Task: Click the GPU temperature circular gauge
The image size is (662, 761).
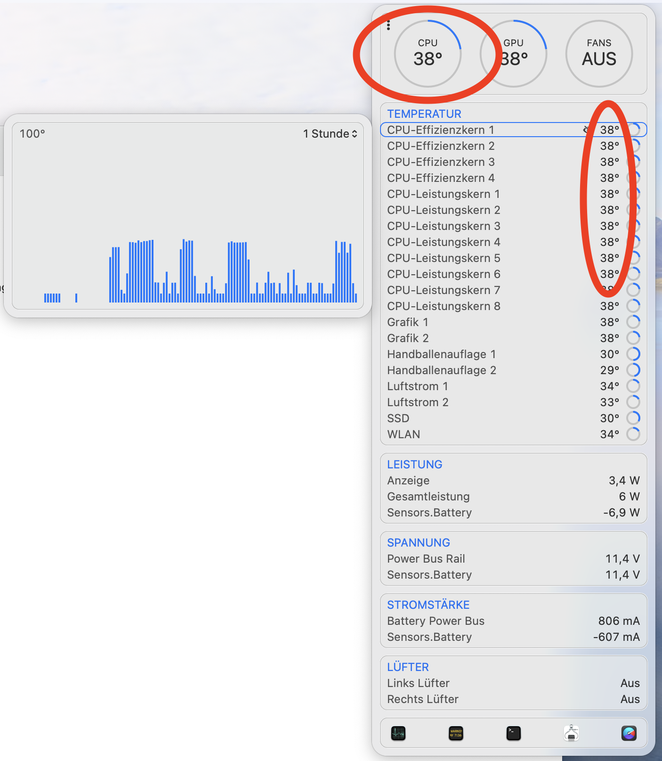Action: [513, 54]
